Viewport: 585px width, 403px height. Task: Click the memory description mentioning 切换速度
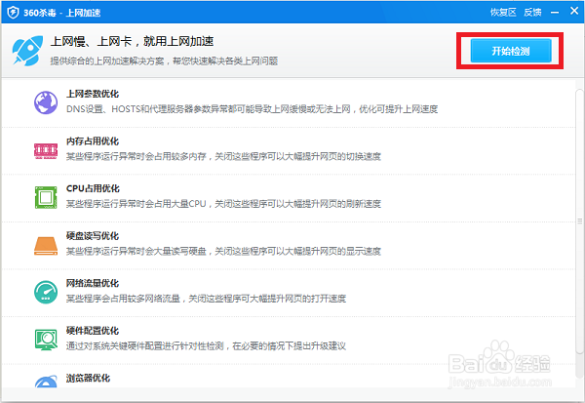tap(223, 156)
